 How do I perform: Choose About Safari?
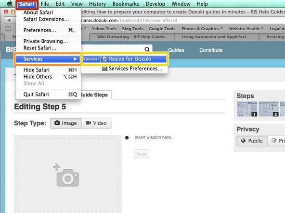pos(48,12)
